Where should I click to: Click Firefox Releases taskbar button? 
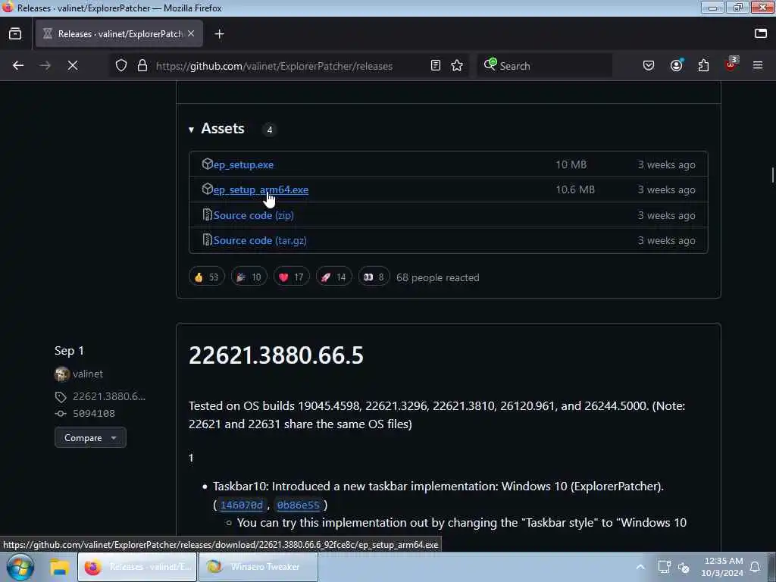coord(137,567)
